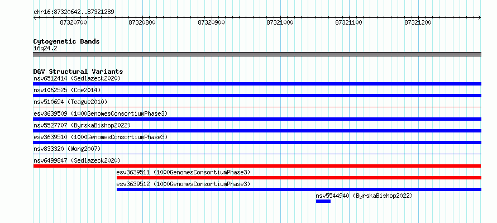Click the blue bar under esv3639512

coord(299,189)
